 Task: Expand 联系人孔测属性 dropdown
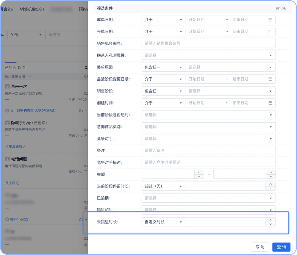[208, 55]
